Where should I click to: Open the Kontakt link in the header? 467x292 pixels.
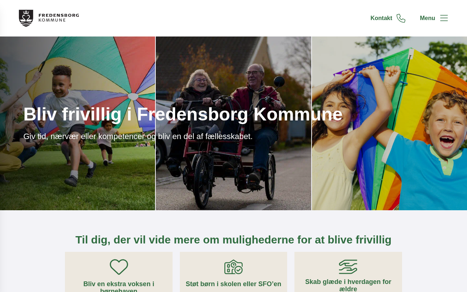click(381, 18)
